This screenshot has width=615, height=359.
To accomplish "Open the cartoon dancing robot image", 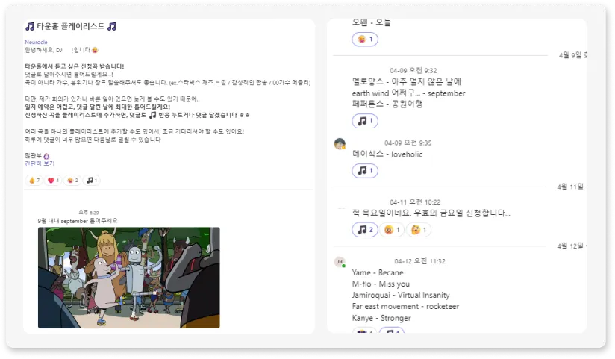I will tap(129, 278).
